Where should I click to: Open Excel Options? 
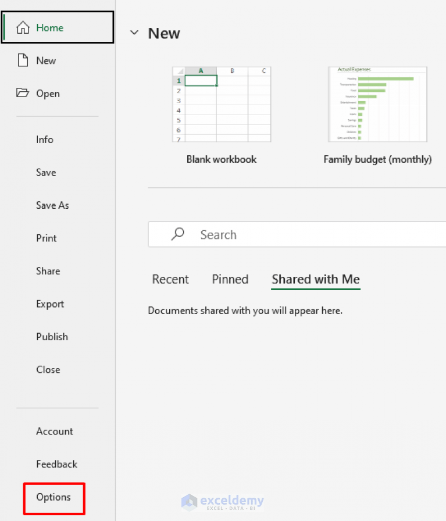[53, 498]
